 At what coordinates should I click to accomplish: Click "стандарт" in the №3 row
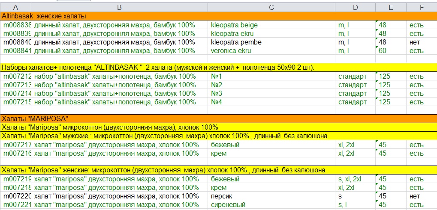pos(352,94)
